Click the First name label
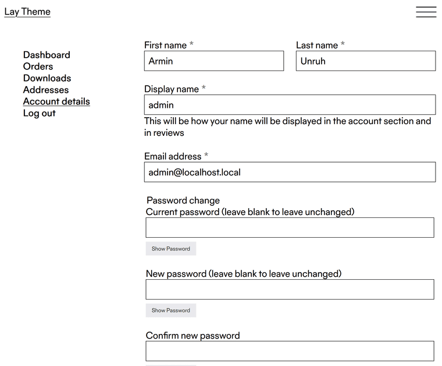 point(166,45)
